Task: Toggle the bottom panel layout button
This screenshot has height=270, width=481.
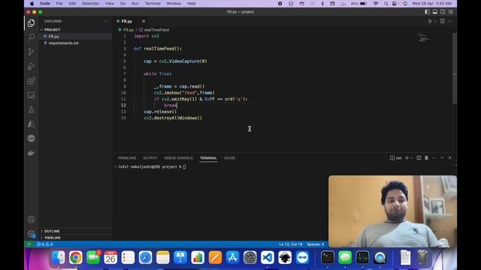Action: pyautogui.click(x=435, y=12)
